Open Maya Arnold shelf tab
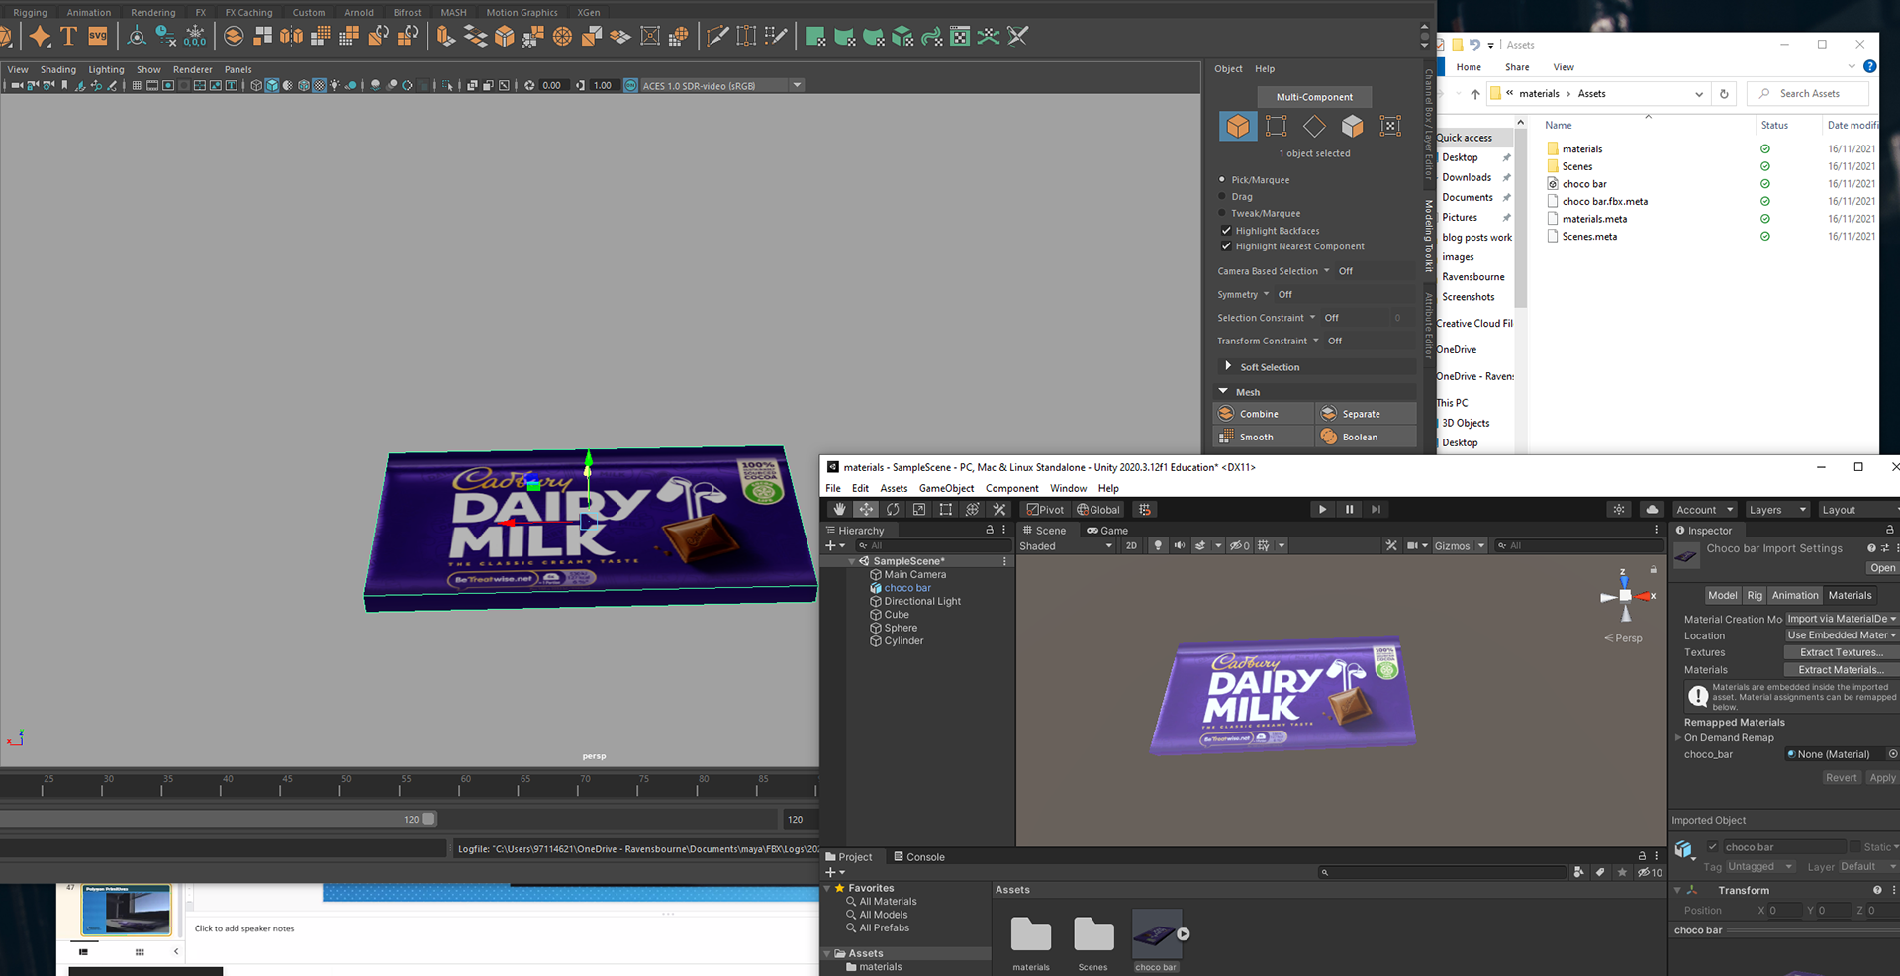 (359, 13)
